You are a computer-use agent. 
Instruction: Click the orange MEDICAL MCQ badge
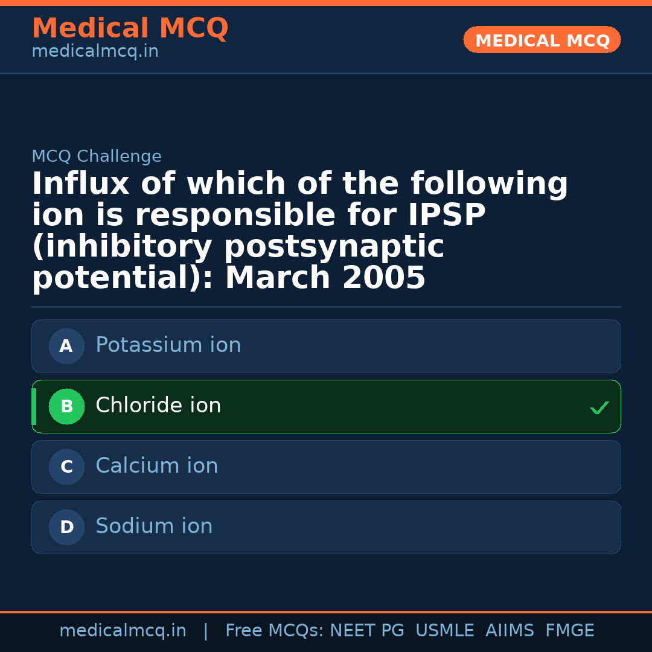point(542,40)
